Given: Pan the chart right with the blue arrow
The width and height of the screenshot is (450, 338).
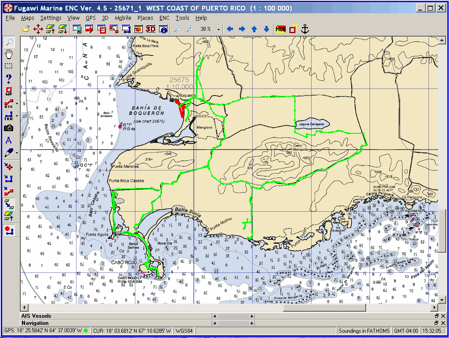Looking at the screenshot, I should pos(242,29).
